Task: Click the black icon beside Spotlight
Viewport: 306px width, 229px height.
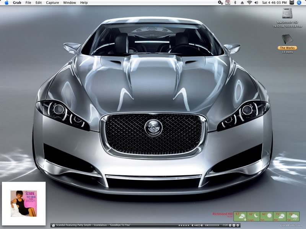Action: [x=291, y=3]
